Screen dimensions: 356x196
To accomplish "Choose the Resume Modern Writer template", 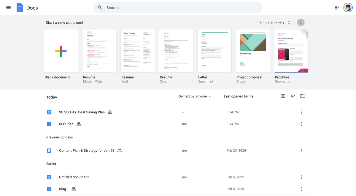I will (x=99, y=51).
